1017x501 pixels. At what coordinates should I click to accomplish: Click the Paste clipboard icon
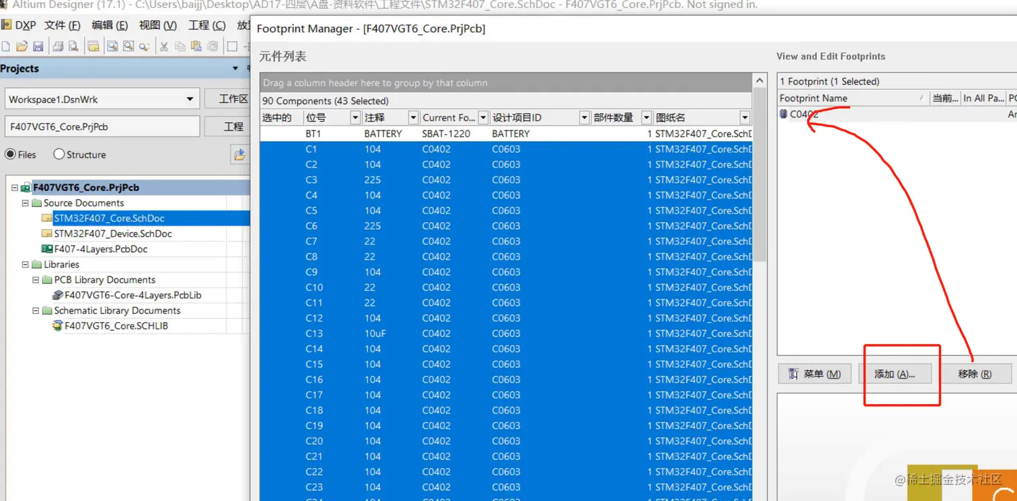click(196, 46)
